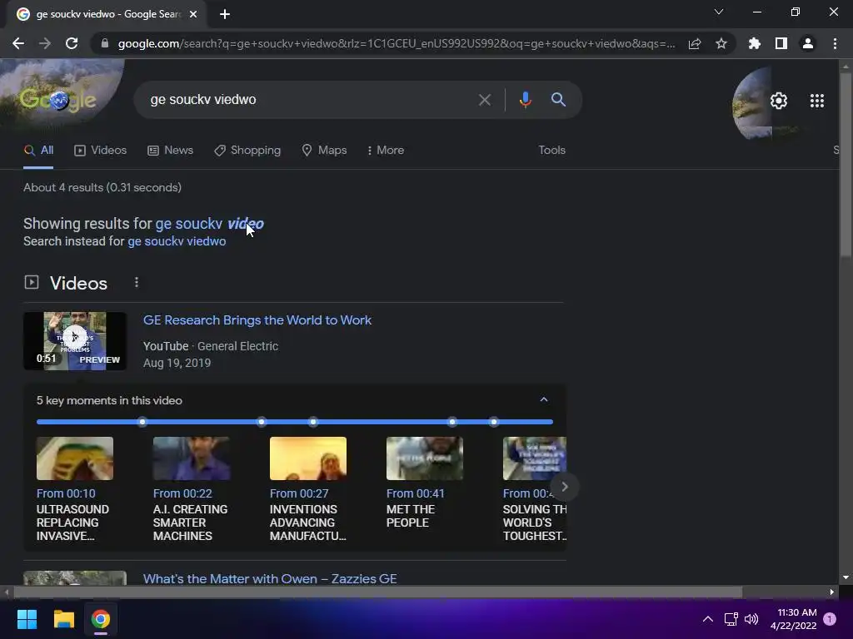This screenshot has width=853, height=639.
Task: Jump to 00:10 timeline marker
Action: click(x=142, y=422)
